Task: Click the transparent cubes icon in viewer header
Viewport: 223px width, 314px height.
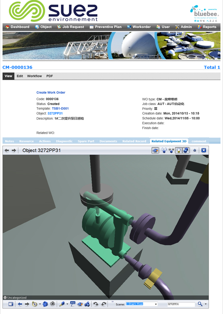Action: pos(164,150)
